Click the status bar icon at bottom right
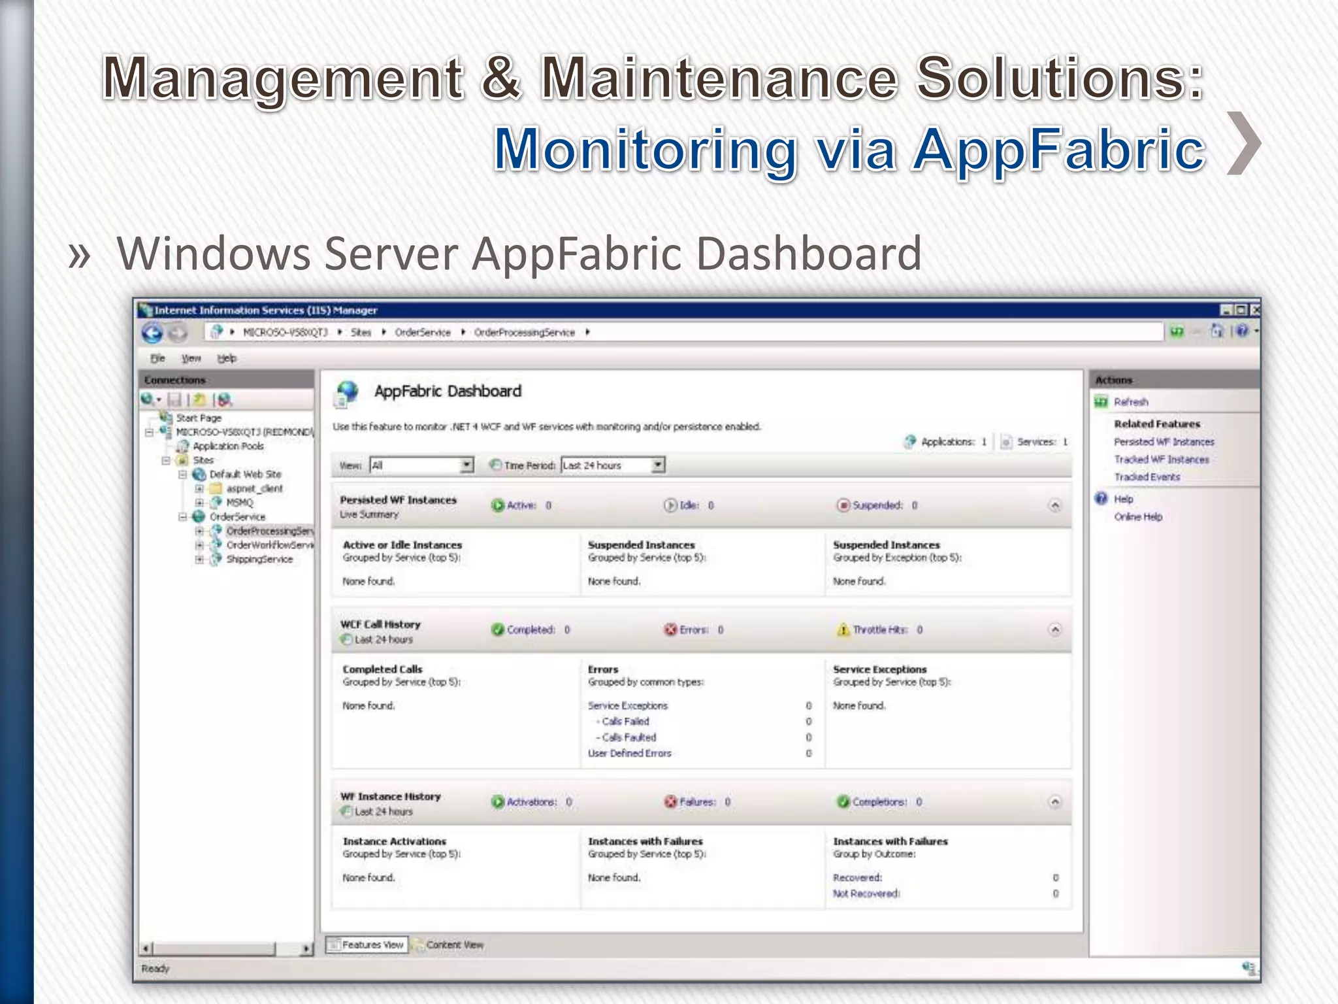The image size is (1338, 1004). [1248, 967]
